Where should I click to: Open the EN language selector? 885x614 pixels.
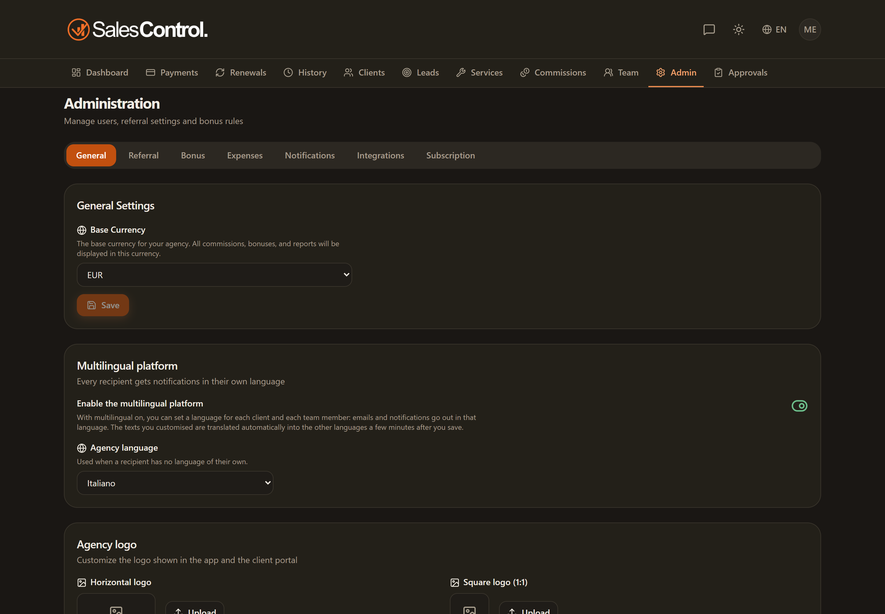click(x=774, y=29)
